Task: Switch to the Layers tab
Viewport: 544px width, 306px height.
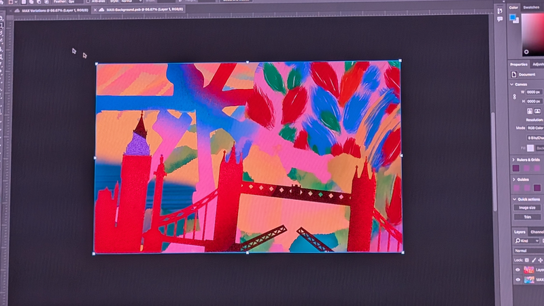Action: [x=520, y=232]
